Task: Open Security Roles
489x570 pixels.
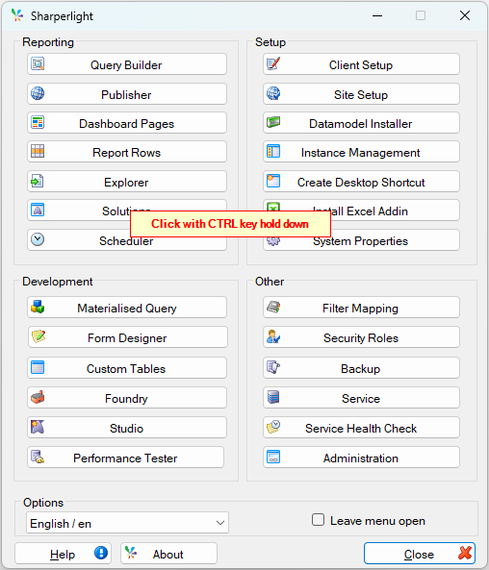Action: (361, 337)
